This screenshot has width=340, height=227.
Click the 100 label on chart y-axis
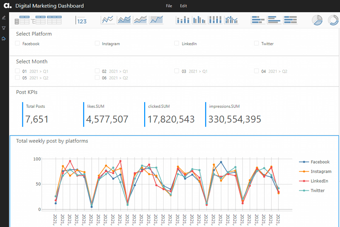click(37, 159)
